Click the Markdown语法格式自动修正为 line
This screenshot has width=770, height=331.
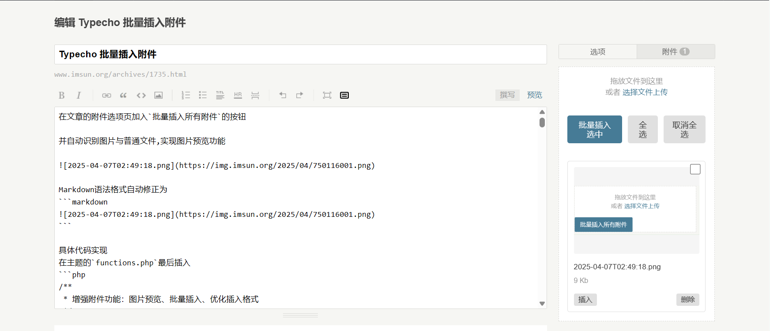(113, 190)
